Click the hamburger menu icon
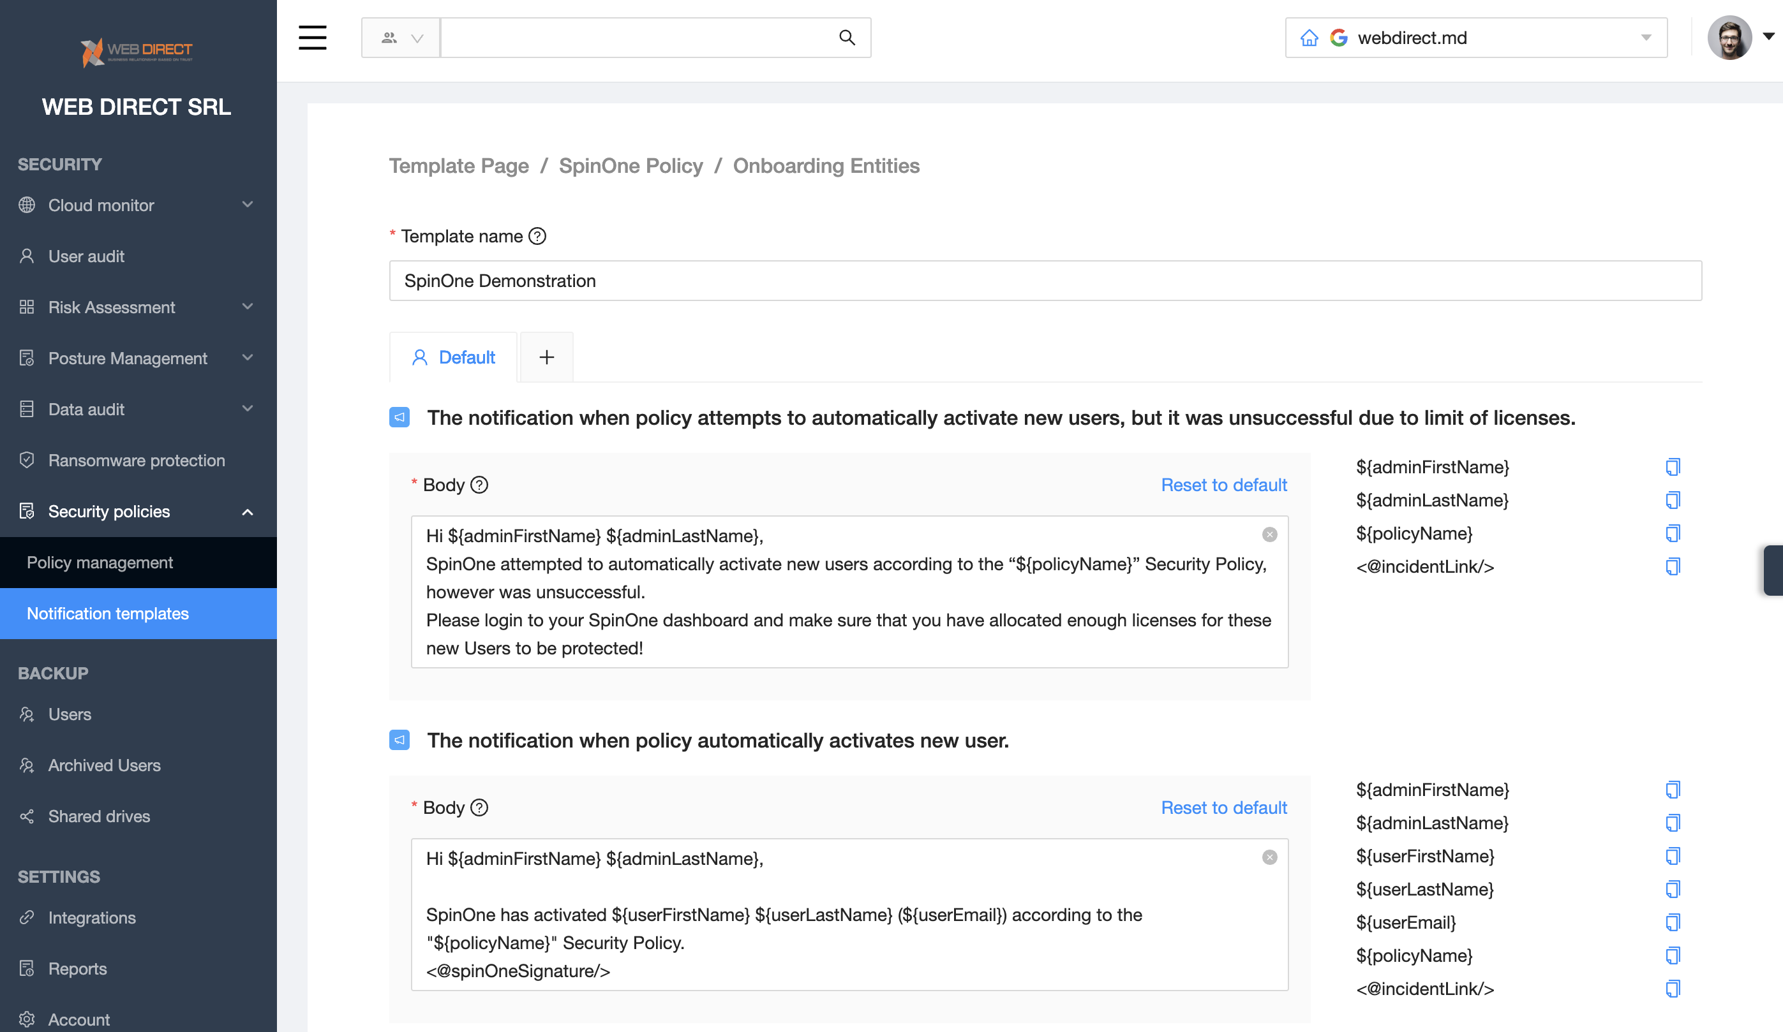 pos(312,38)
